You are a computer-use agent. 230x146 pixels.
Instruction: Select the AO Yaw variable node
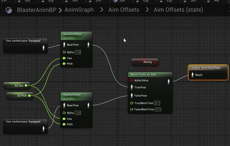[17, 86]
